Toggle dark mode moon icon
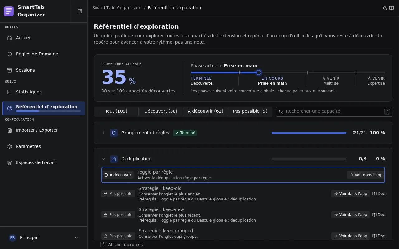The height and width of the screenshot is (249, 399). [x=385, y=8]
